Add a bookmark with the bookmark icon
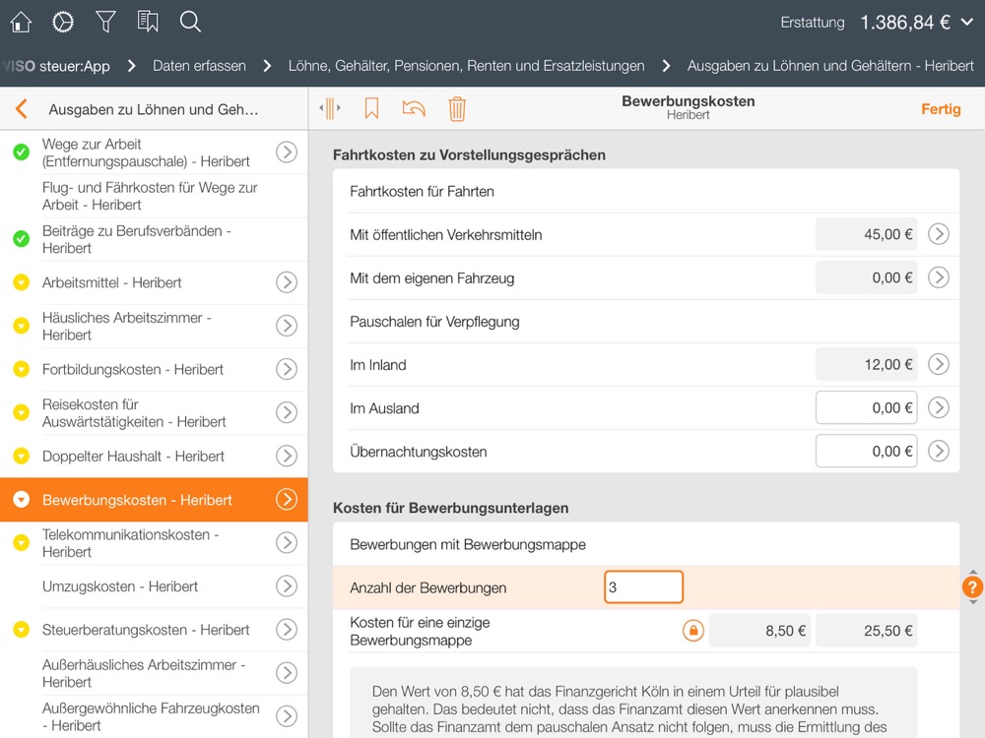Image resolution: width=985 pixels, height=738 pixels. point(372,108)
